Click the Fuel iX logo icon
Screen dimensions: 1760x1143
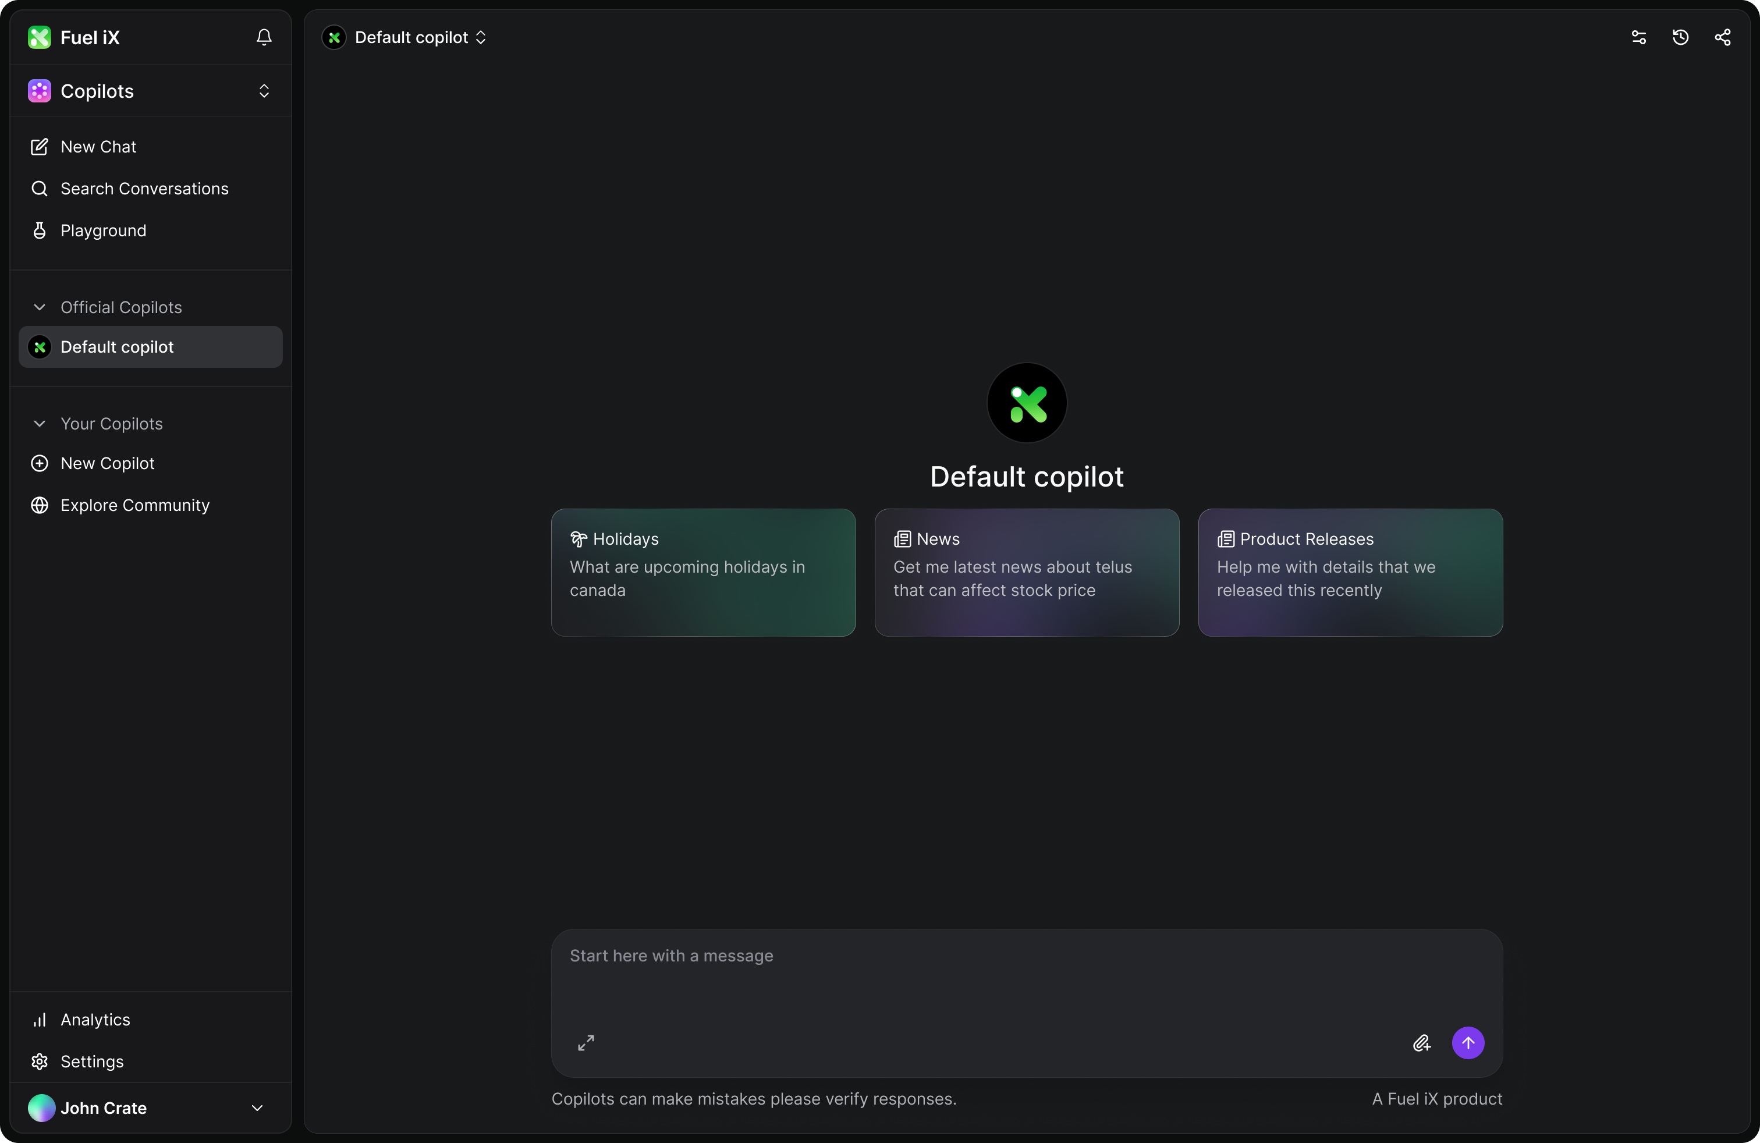coord(39,37)
